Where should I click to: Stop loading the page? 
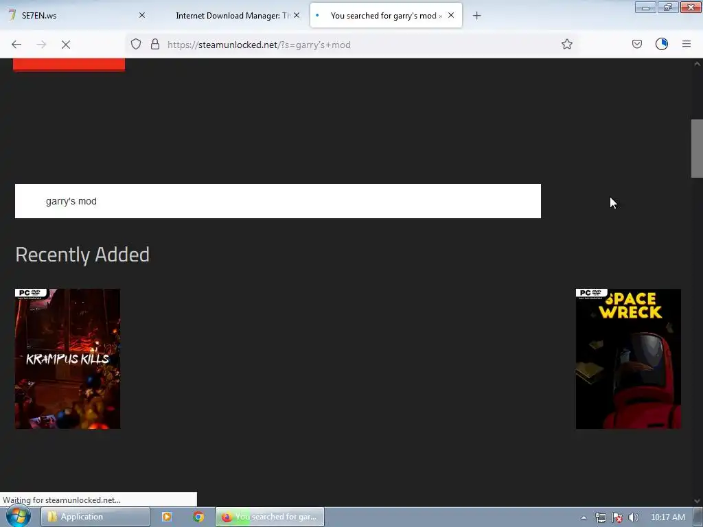tap(66, 45)
